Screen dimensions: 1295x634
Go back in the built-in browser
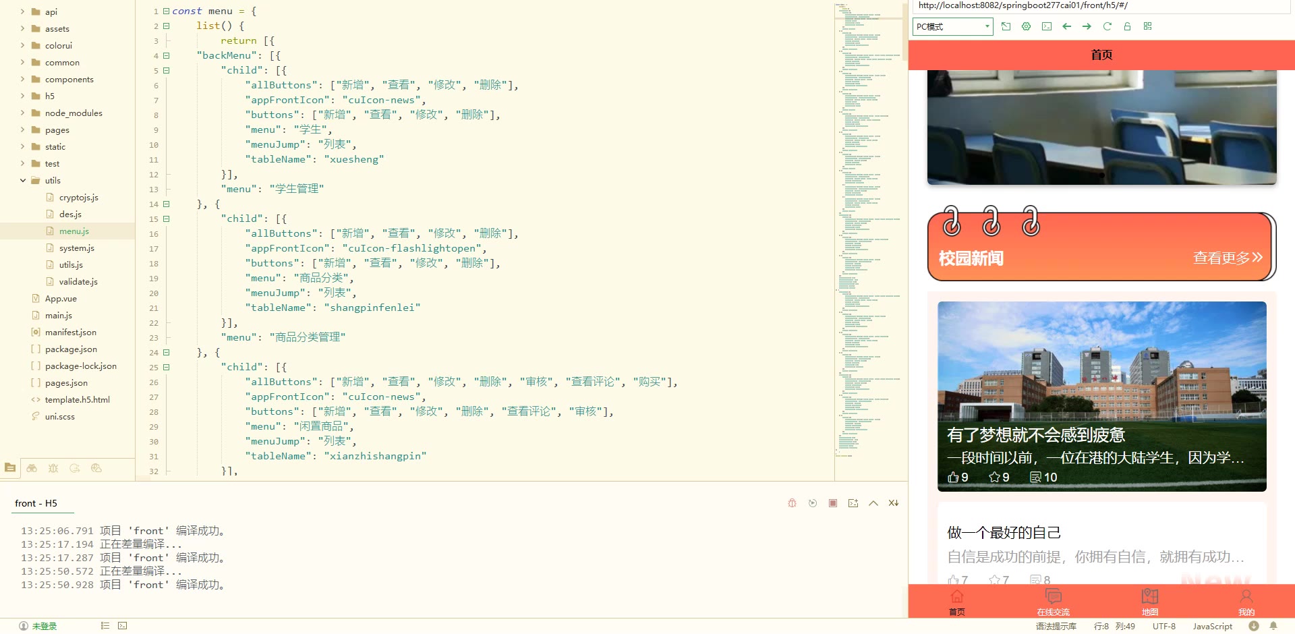coord(1066,26)
